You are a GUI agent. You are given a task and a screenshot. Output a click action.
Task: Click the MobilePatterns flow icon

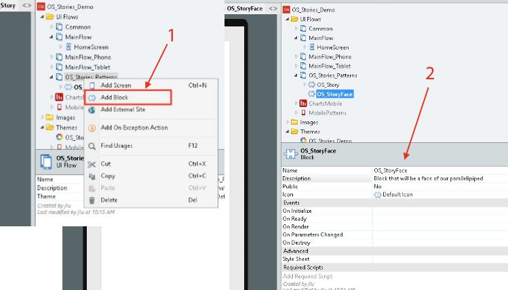tap(303, 112)
